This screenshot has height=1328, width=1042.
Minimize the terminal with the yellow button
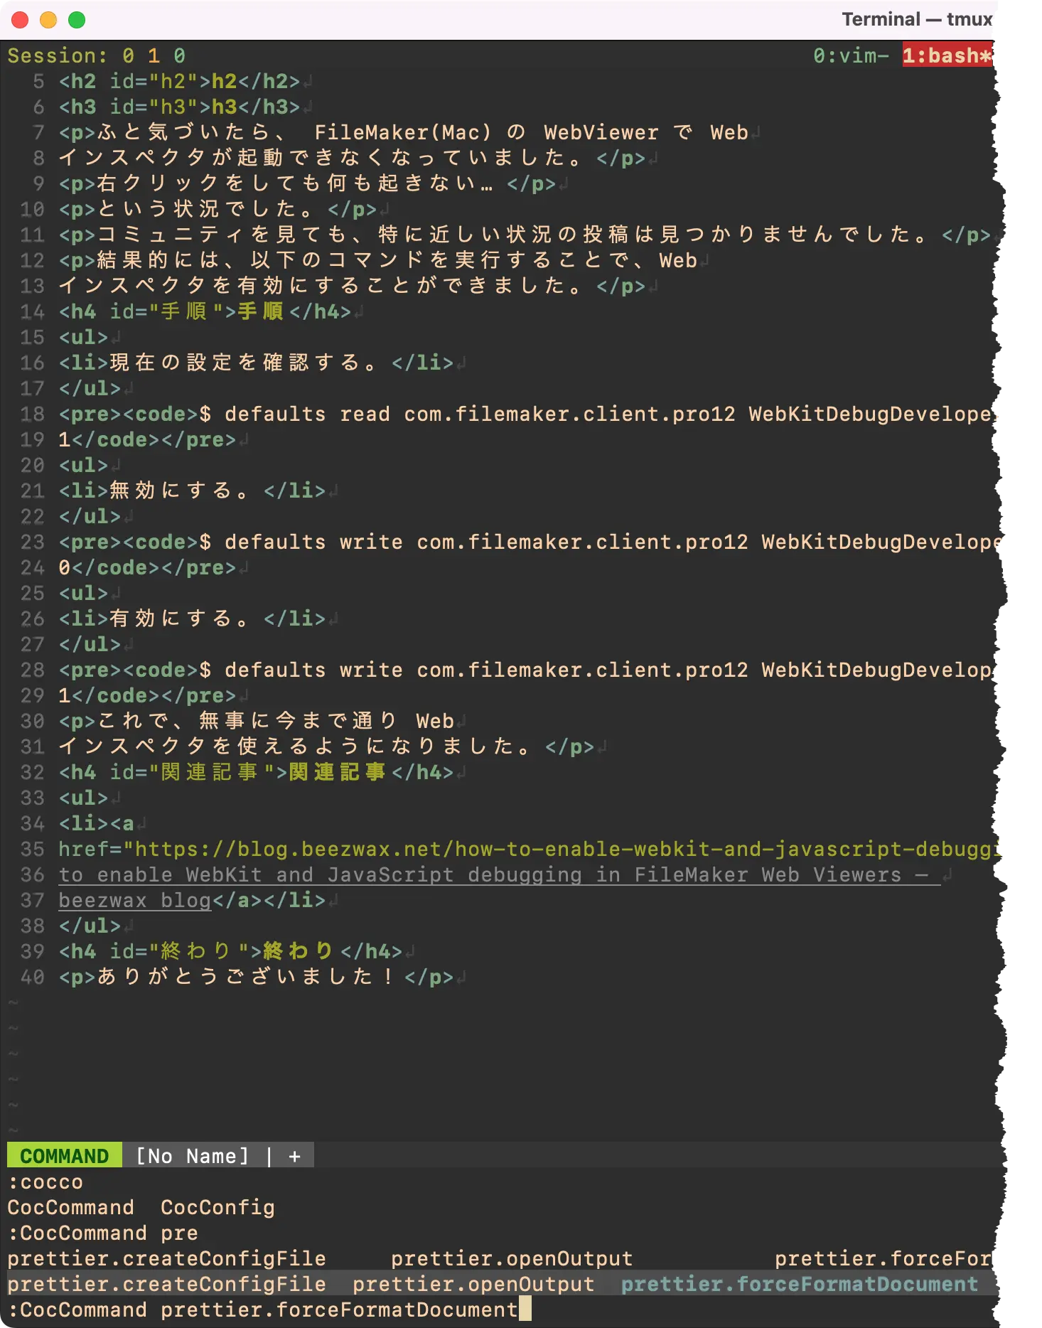click(48, 20)
